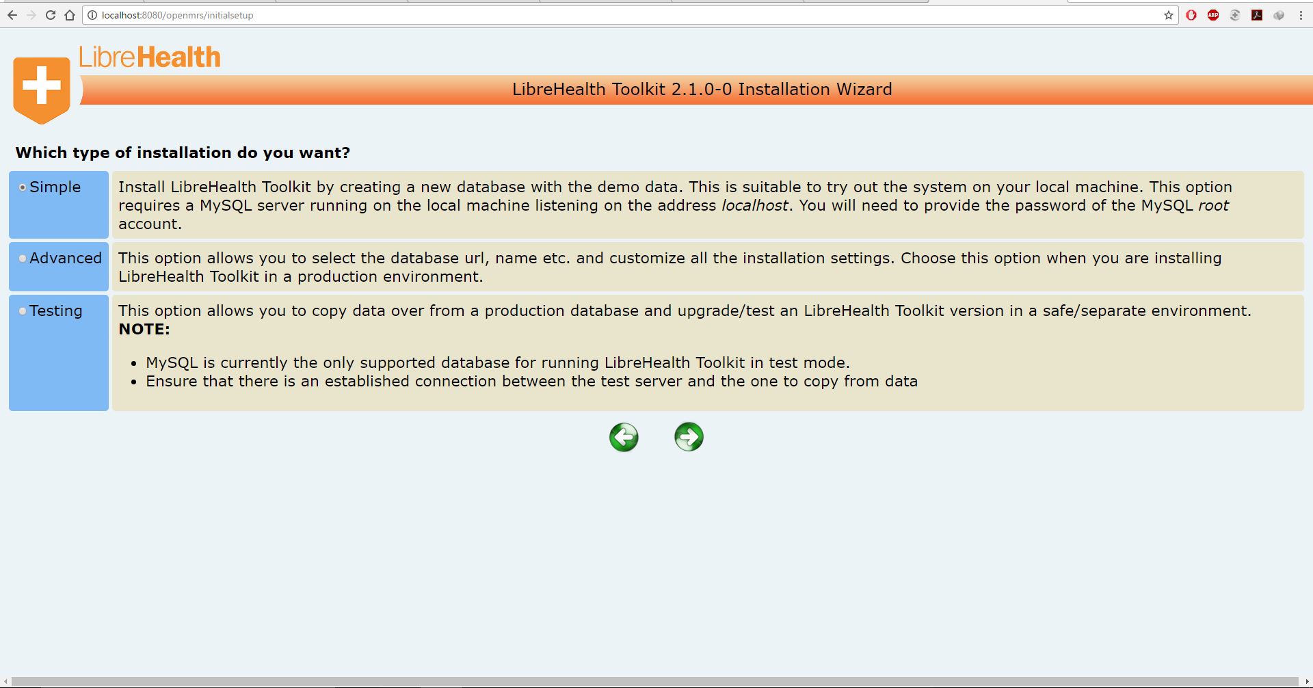
Task: Click the localhost:8080 address bar
Action: (x=629, y=15)
